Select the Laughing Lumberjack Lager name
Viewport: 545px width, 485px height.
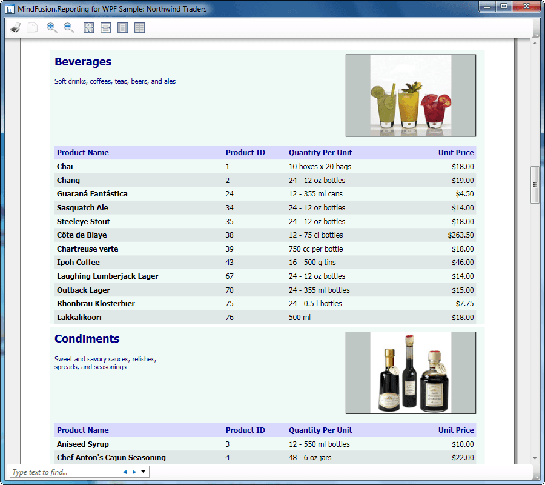coord(108,276)
